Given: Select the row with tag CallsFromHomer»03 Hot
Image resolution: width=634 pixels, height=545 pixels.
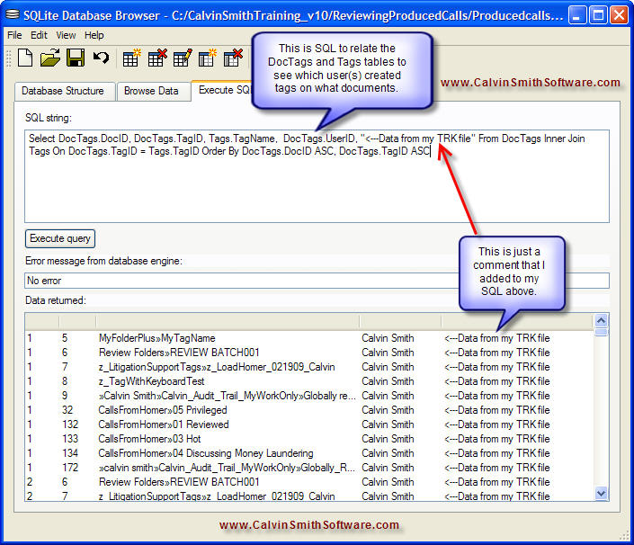Looking at the screenshot, I should pyautogui.click(x=149, y=439).
